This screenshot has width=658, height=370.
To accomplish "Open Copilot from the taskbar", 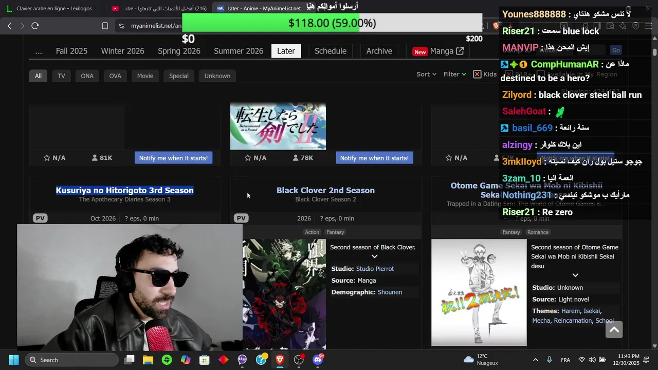I will pyautogui.click(x=186, y=360).
